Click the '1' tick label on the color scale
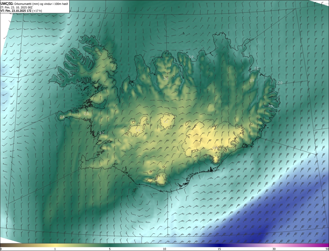Image resolution: width=329 pixels, height=251 pixels. click(x=55, y=249)
